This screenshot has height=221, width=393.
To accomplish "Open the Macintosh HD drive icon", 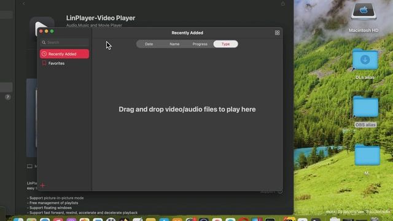I will click(364, 11).
